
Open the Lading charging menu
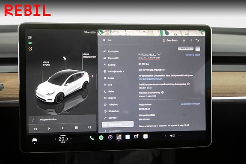pos(110,65)
